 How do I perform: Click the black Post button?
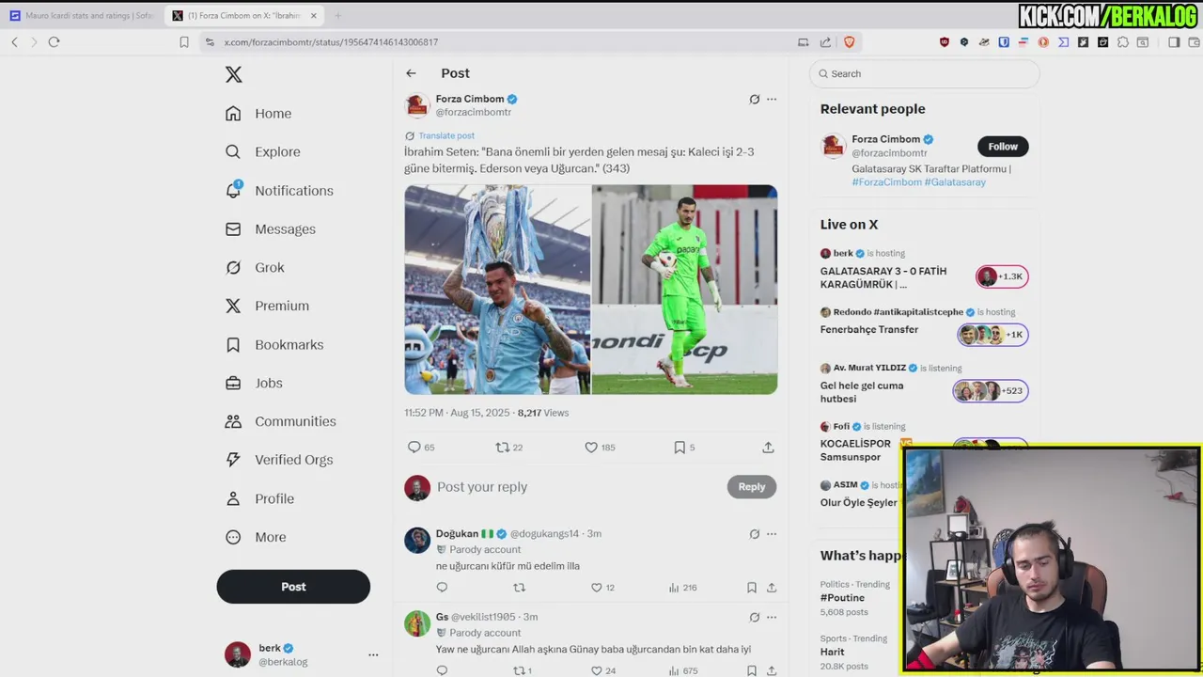tap(293, 587)
